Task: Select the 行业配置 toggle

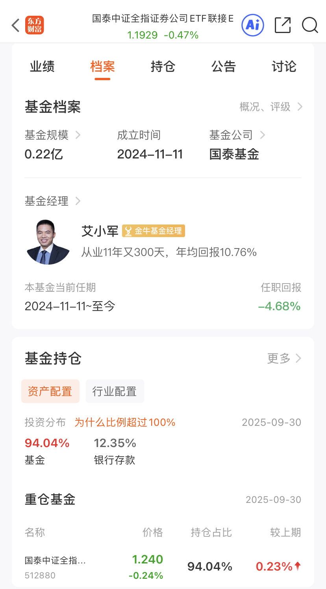Action: (115, 391)
